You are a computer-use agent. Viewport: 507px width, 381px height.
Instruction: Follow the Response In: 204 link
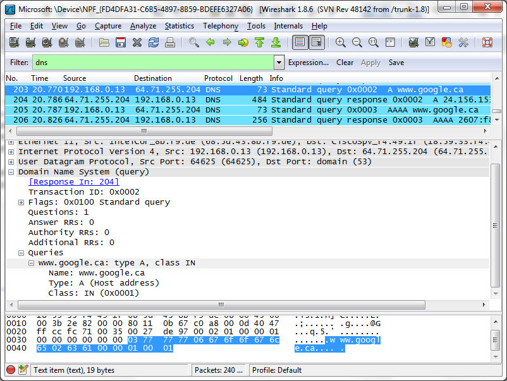point(74,182)
